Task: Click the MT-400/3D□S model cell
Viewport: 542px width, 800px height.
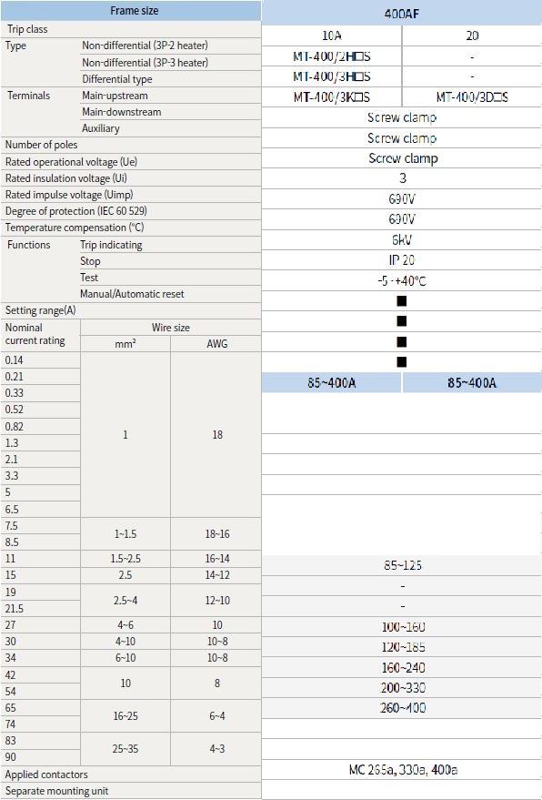Action: click(472, 97)
